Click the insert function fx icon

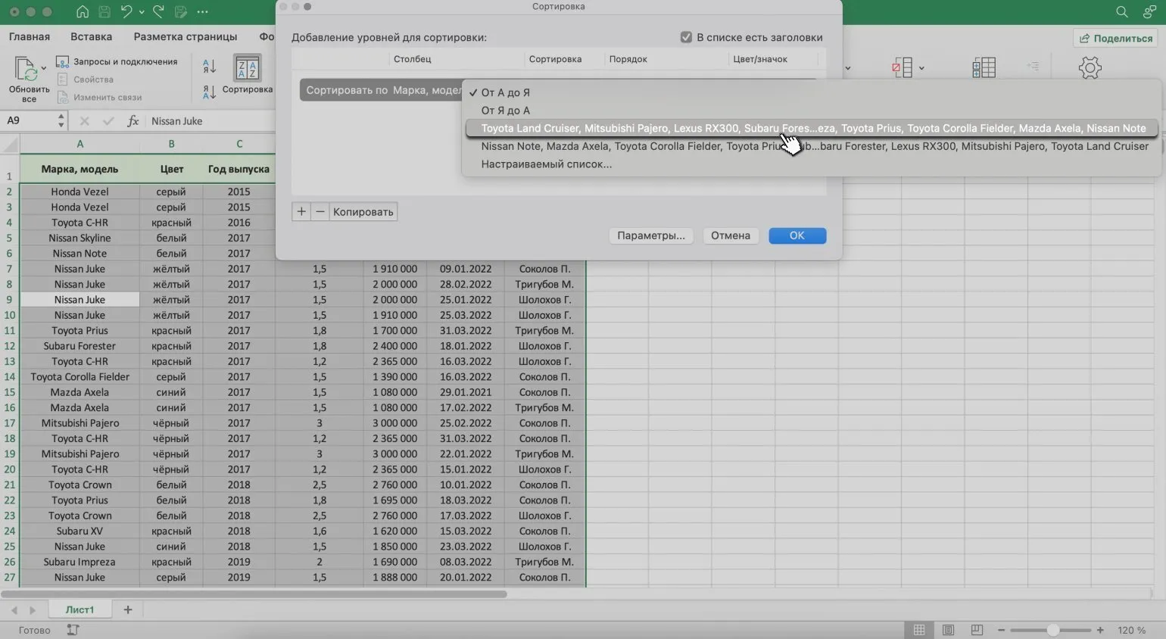[132, 121]
